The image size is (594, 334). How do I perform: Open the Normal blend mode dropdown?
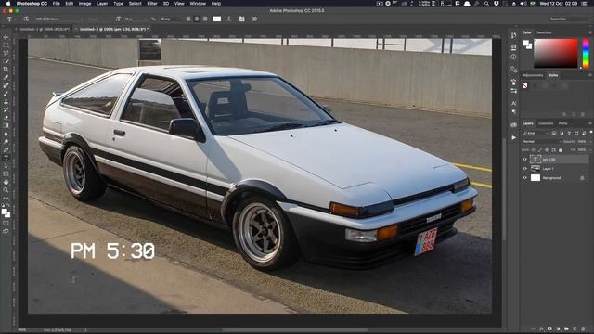click(541, 142)
